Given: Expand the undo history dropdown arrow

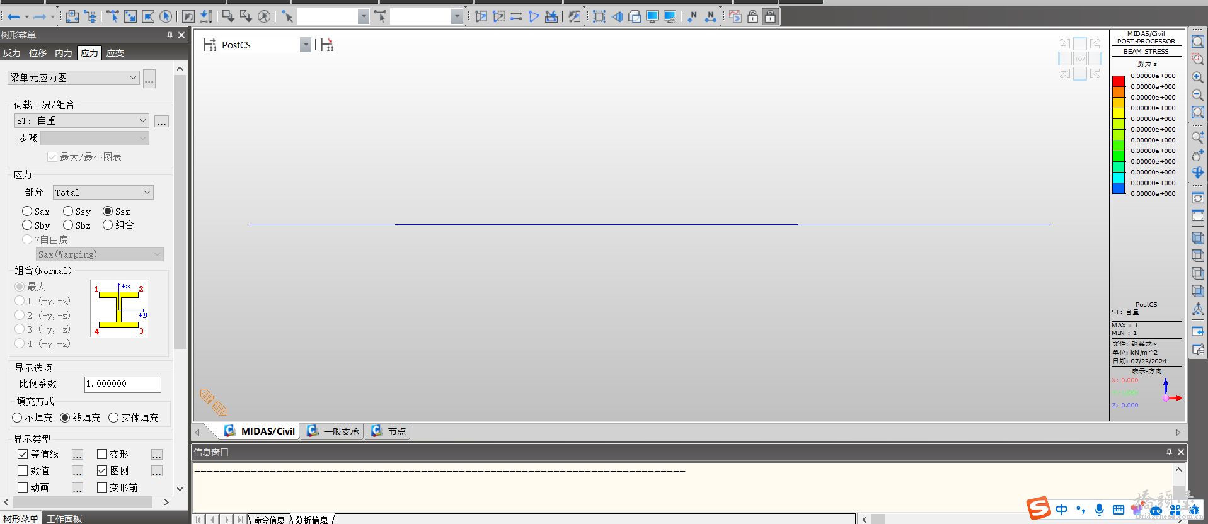Looking at the screenshot, I should 26,17.
